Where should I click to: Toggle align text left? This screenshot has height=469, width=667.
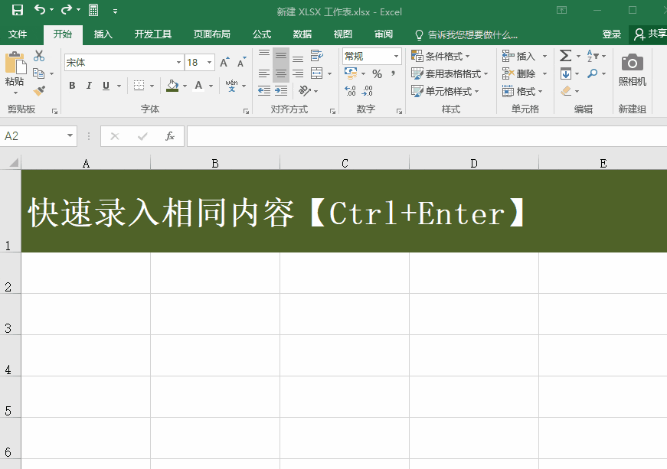pyautogui.click(x=264, y=73)
